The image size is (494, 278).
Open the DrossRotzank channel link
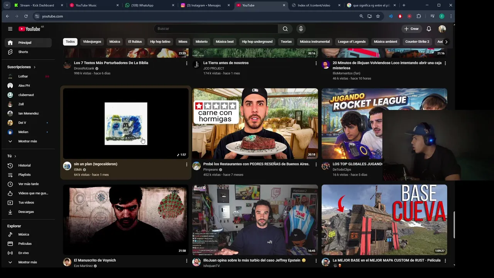coord(84,68)
